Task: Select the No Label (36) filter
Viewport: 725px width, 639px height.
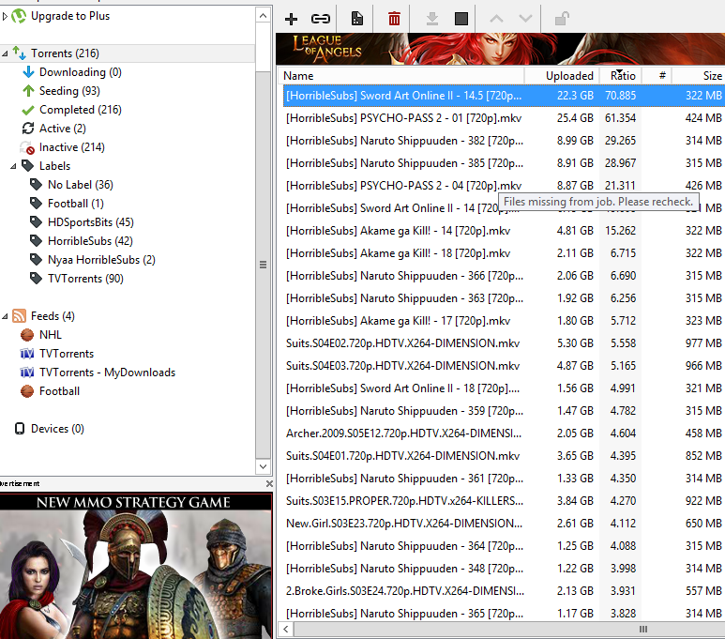Action: click(x=81, y=185)
